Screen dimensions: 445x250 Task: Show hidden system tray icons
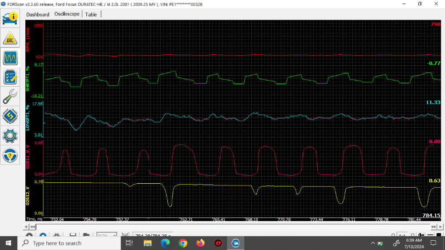373,243
